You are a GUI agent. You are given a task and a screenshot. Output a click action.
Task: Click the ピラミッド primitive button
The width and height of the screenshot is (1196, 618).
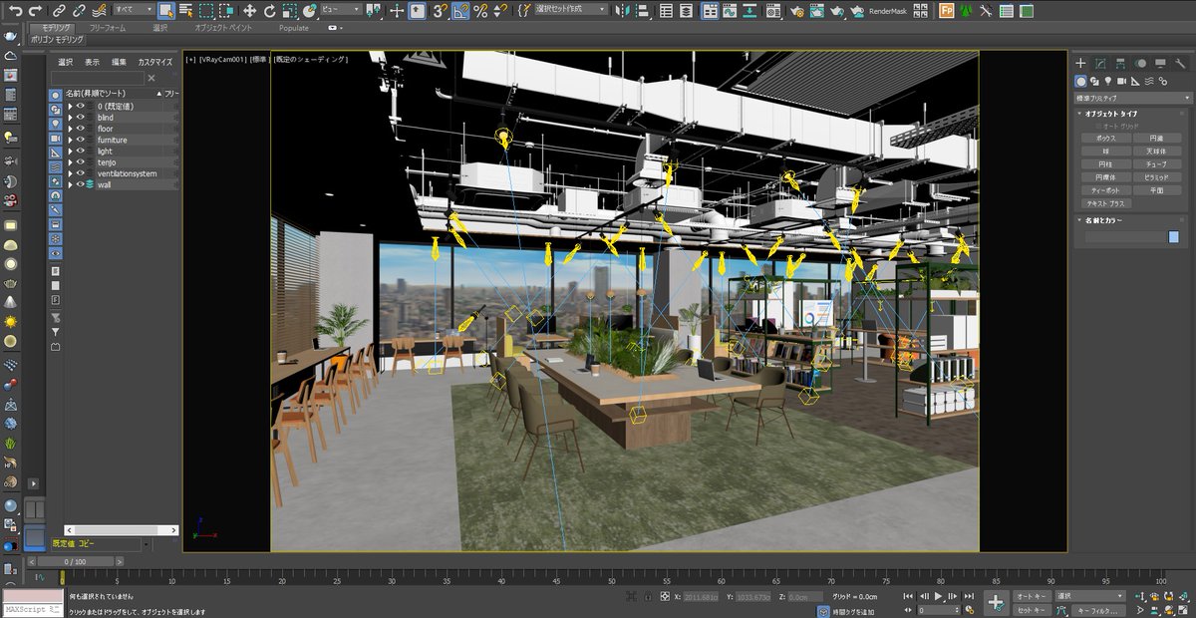point(1157,176)
